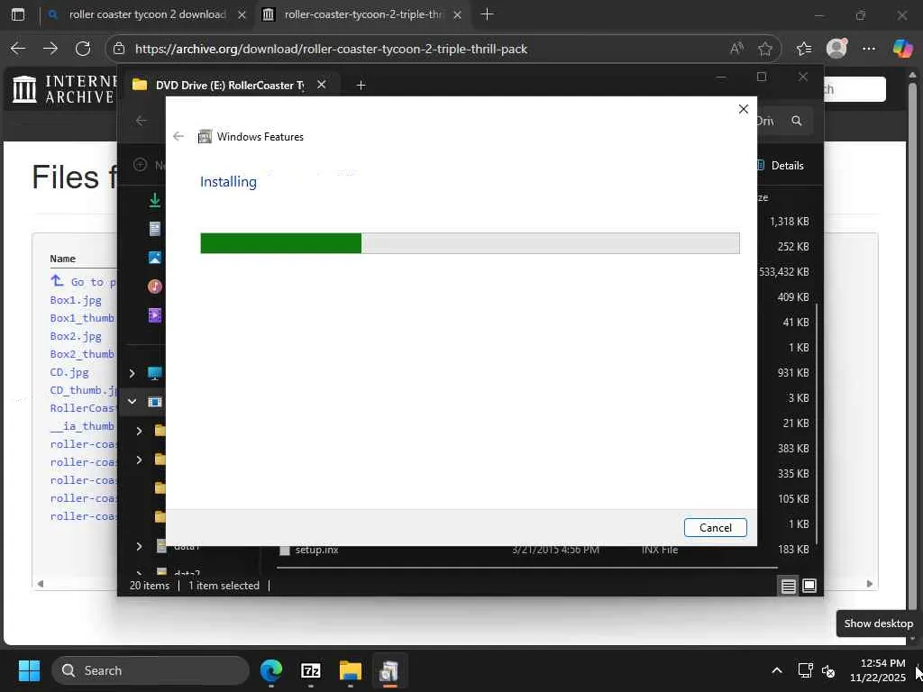Click the 1,318 KB size cell
Screen dimensions: 923x692
(790, 222)
